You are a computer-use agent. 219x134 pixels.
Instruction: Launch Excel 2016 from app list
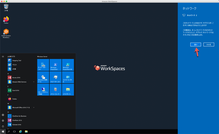point(21,90)
